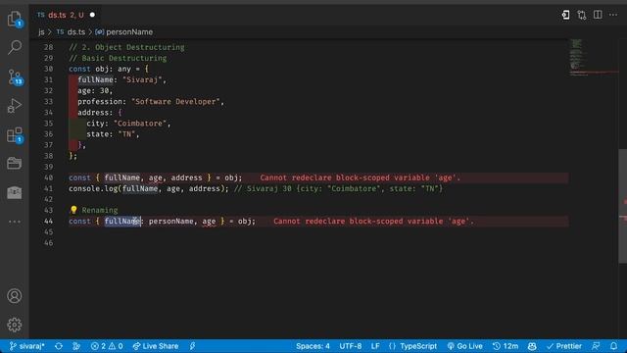Change end of line sequence LF
The width and height of the screenshot is (627, 353).
coord(375,346)
